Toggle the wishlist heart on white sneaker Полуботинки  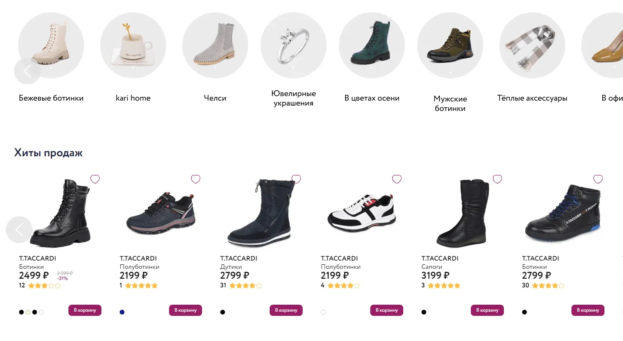coord(397,179)
